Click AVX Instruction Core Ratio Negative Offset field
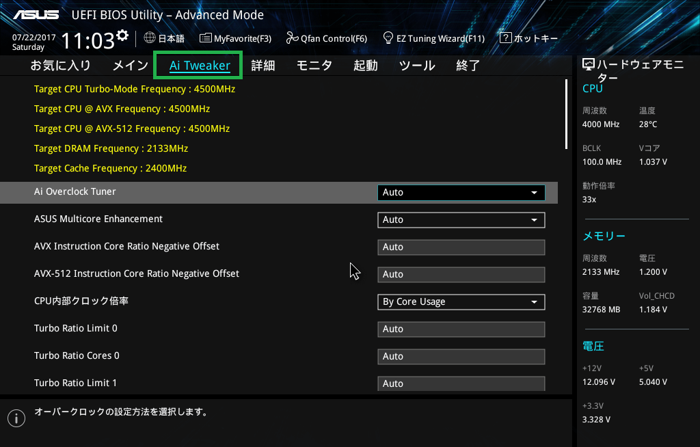700x447 pixels. coord(461,247)
